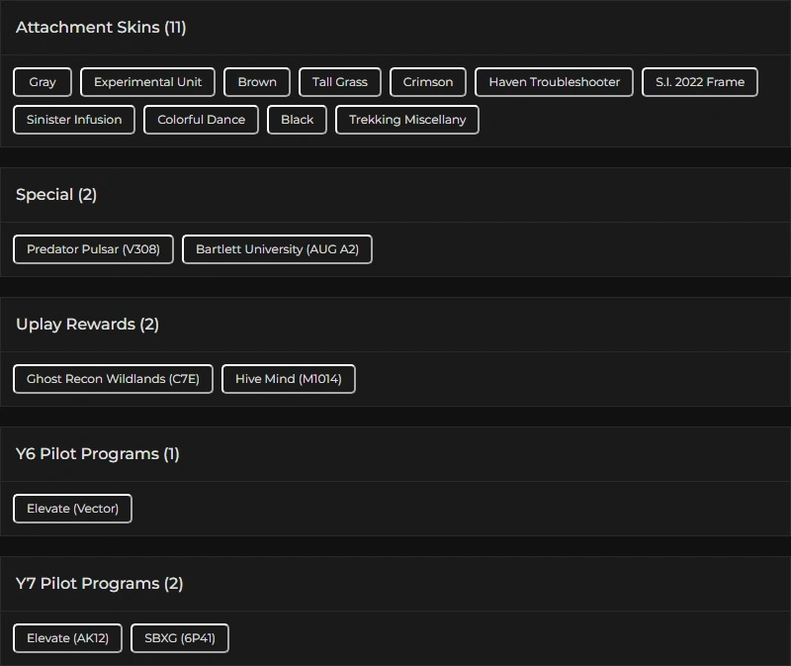The width and height of the screenshot is (791, 666).
Task: Select Predator Pulsar (V308) item
Action: coord(93,249)
